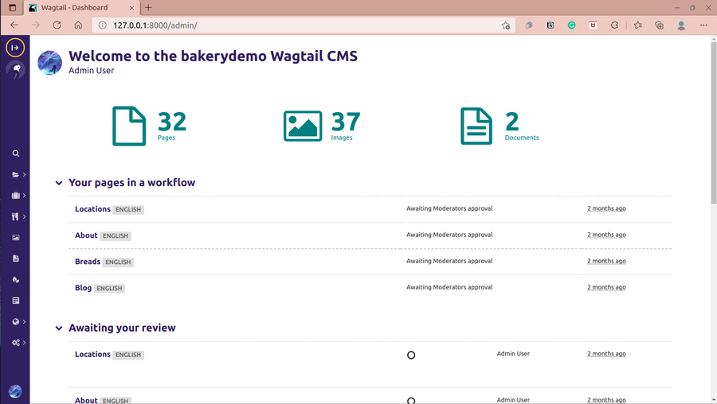
Task: Click the large Documents file icon
Action: pyautogui.click(x=476, y=126)
